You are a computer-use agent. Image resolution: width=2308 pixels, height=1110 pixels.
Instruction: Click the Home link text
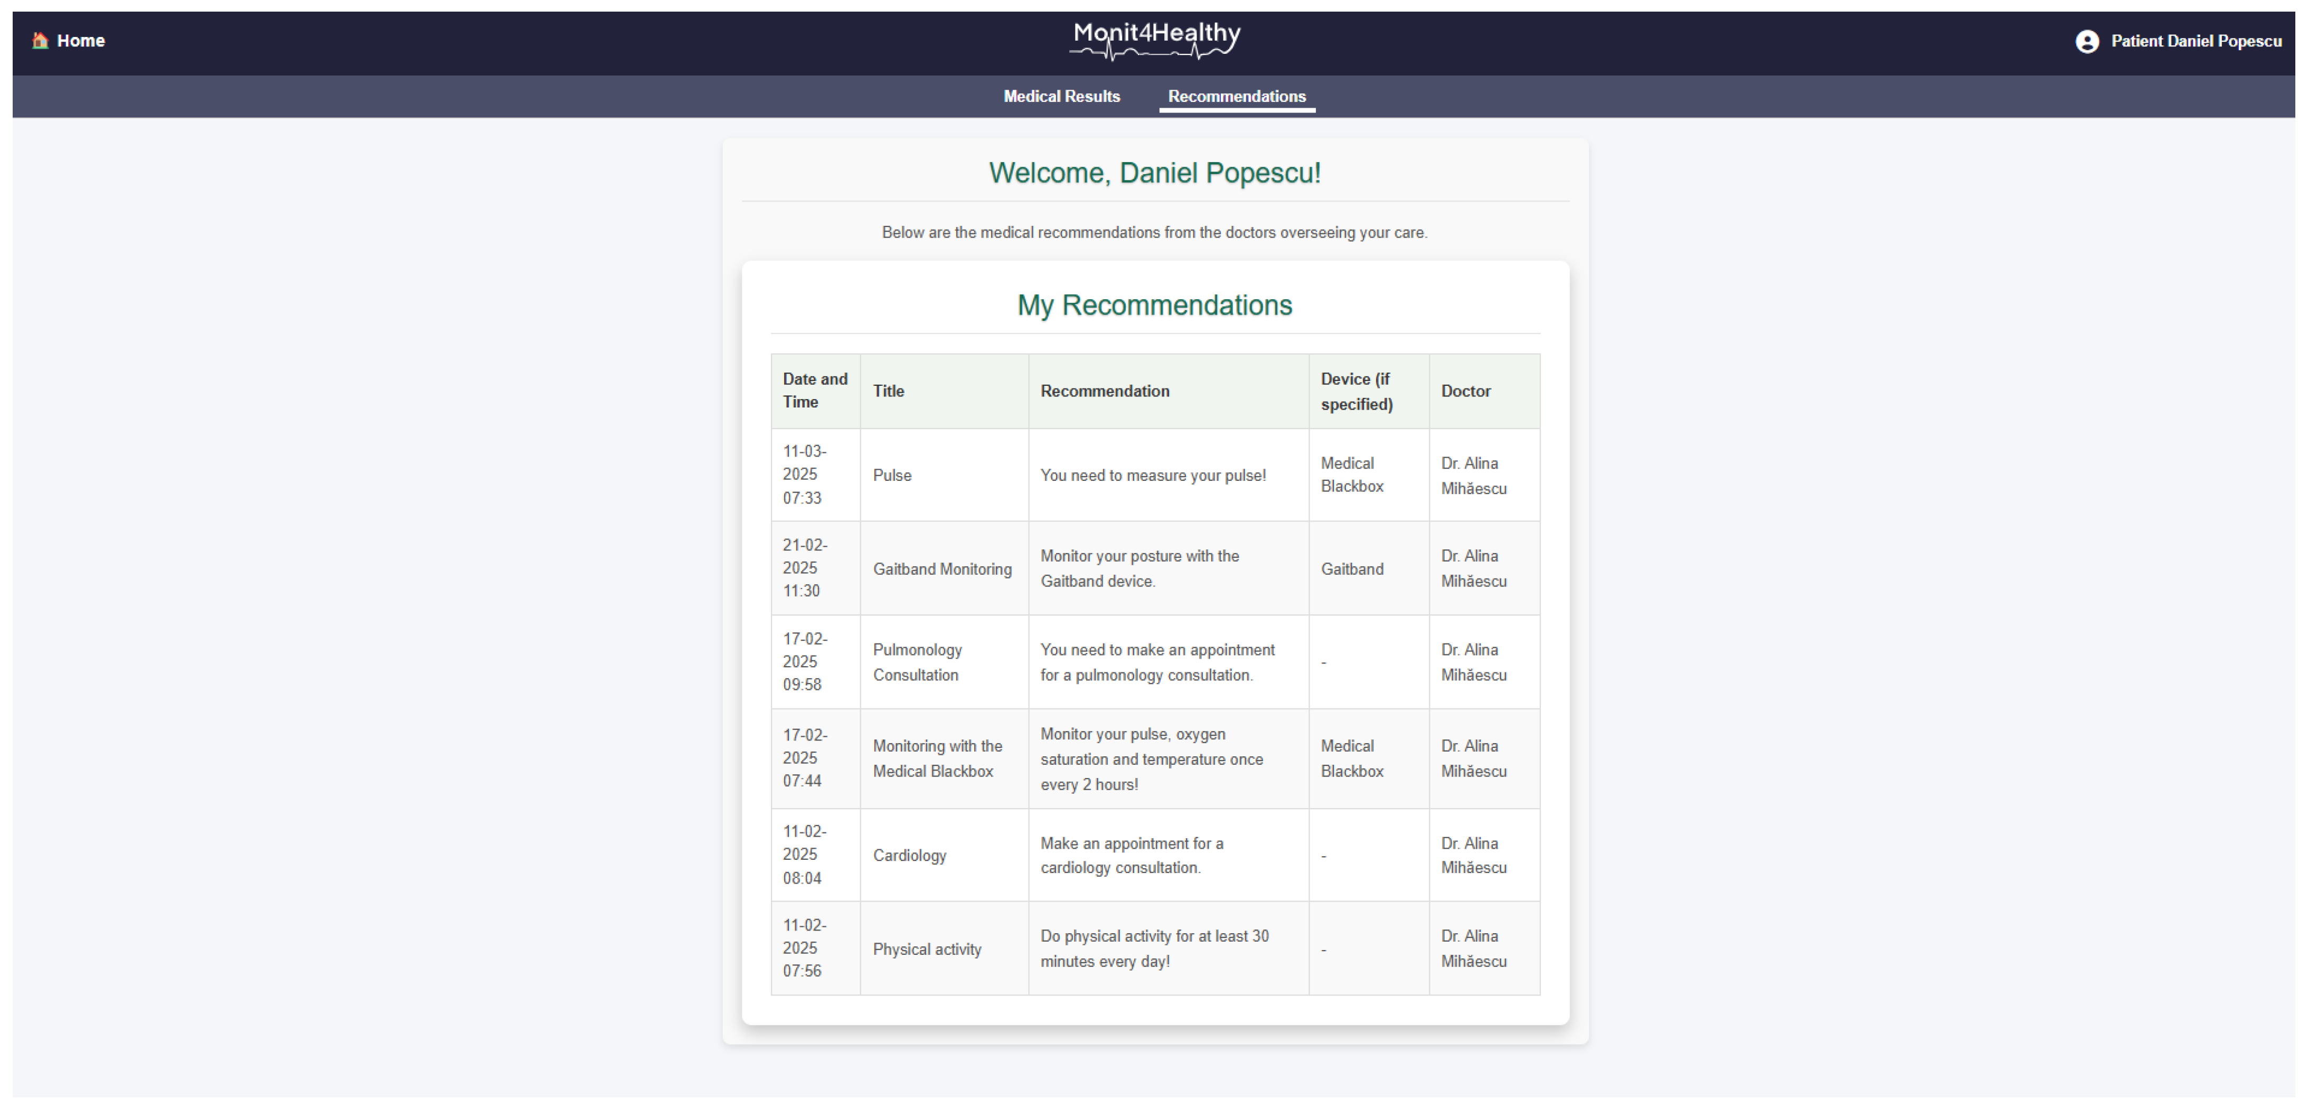coord(81,40)
